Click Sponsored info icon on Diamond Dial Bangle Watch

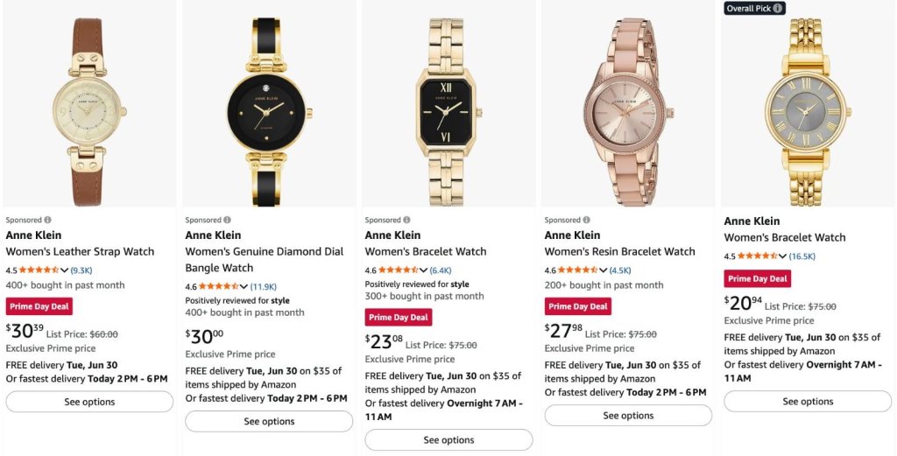click(228, 220)
